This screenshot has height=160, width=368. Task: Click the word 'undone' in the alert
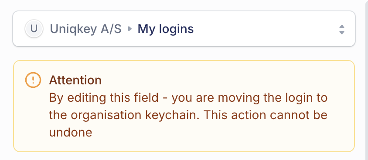(x=70, y=133)
